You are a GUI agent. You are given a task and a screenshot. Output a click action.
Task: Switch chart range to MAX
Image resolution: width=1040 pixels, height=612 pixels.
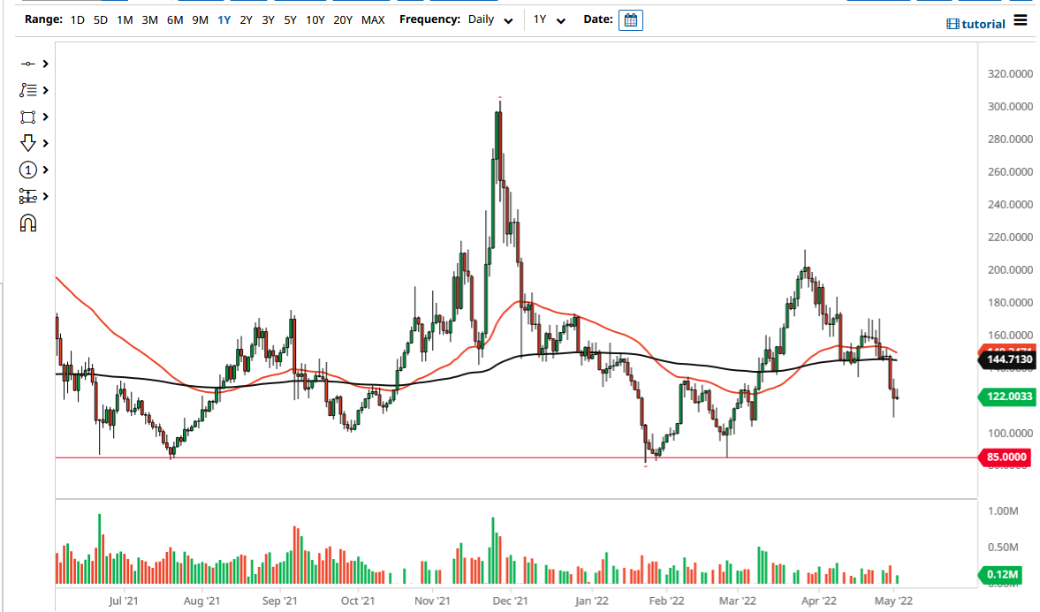[x=373, y=19]
